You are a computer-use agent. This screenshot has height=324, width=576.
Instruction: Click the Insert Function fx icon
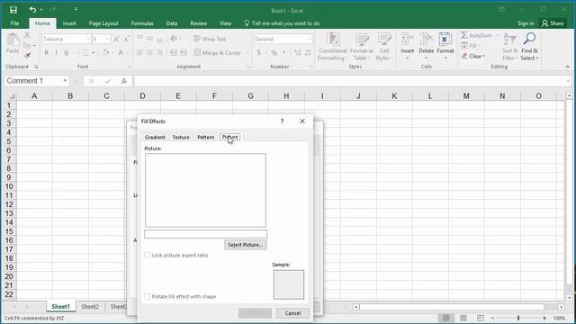tap(124, 81)
